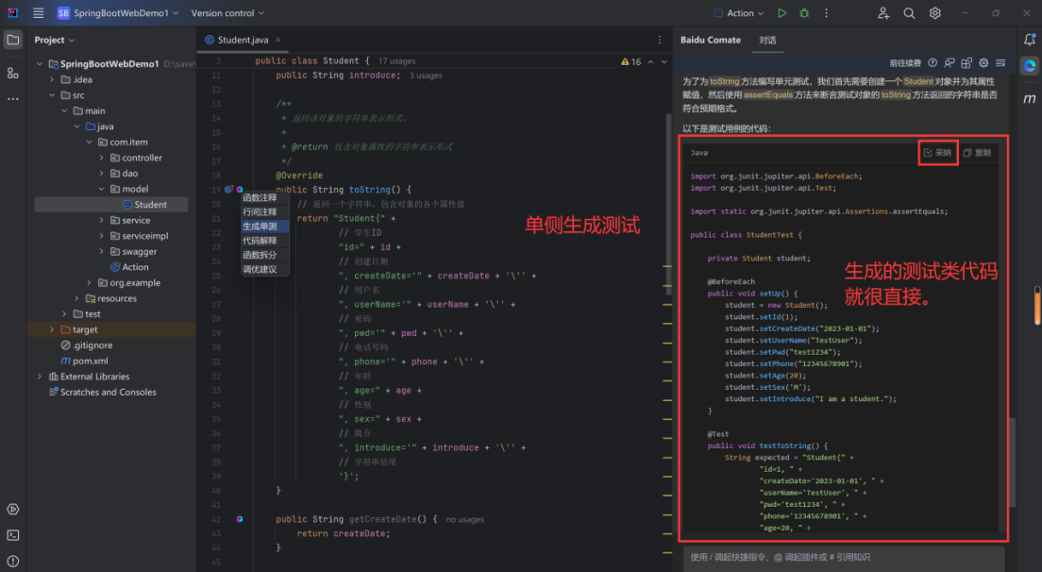Open Services tool window icon
Image resolution: width=1042 pixels, height=572 pixels.
[x=12, y=510]
